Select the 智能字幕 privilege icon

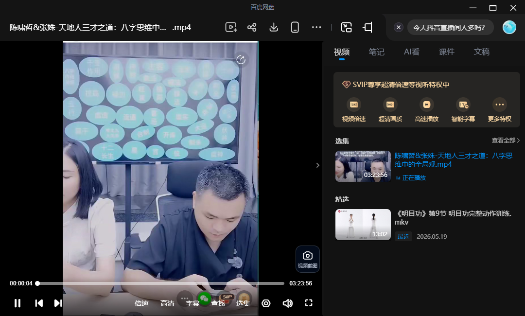coord(463,105)
